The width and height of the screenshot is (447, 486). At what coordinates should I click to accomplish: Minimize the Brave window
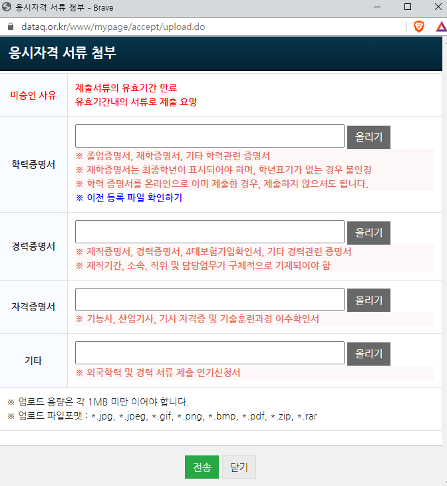point(377,7)
